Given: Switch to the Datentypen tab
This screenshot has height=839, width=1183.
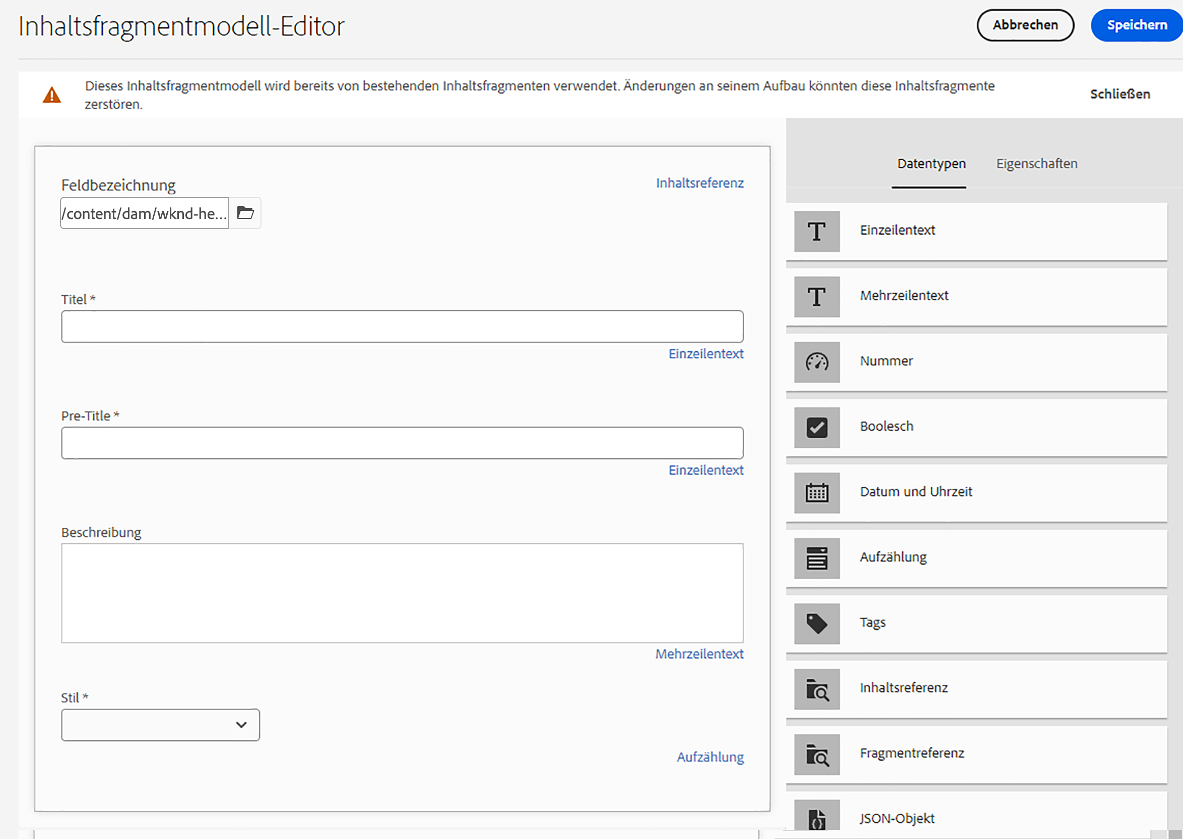Looking at the screenshot, I should pyautogui.click(x=931, y=164).
